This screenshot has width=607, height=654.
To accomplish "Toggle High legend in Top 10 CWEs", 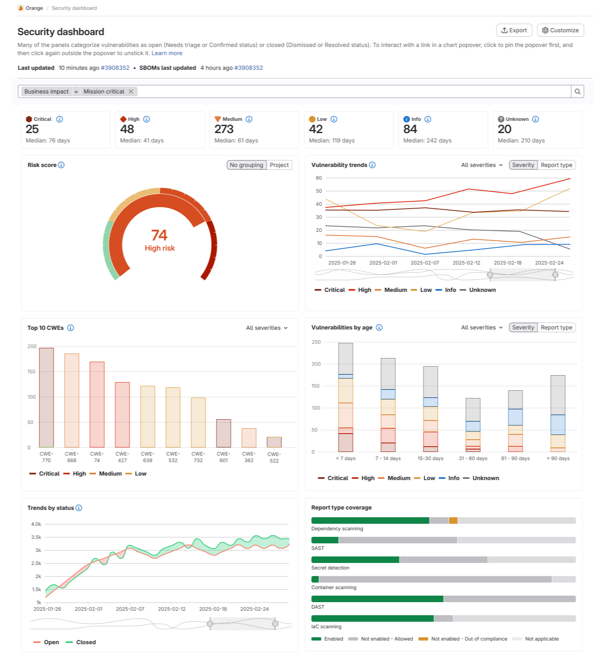I will [75, 474].
